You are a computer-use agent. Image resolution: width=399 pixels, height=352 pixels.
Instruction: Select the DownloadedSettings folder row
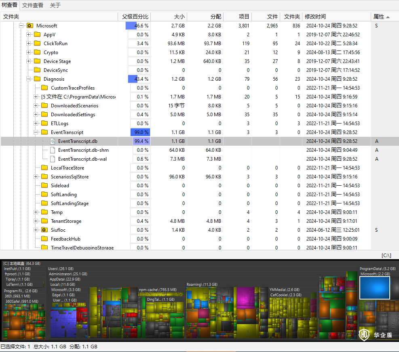73,115
